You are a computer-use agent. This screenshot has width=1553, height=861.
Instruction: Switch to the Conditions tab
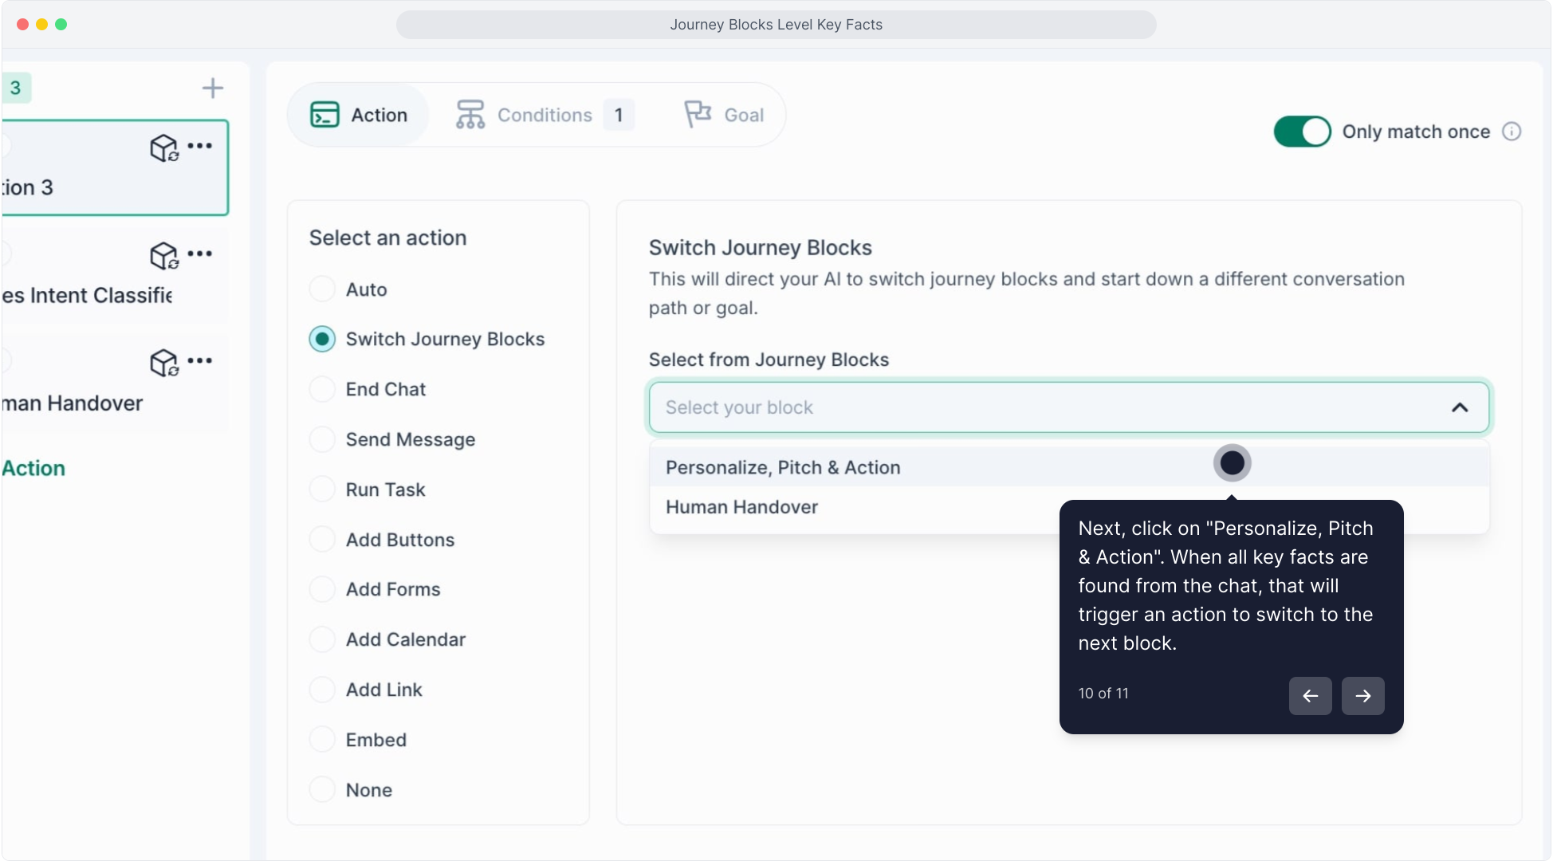point(545,115)
